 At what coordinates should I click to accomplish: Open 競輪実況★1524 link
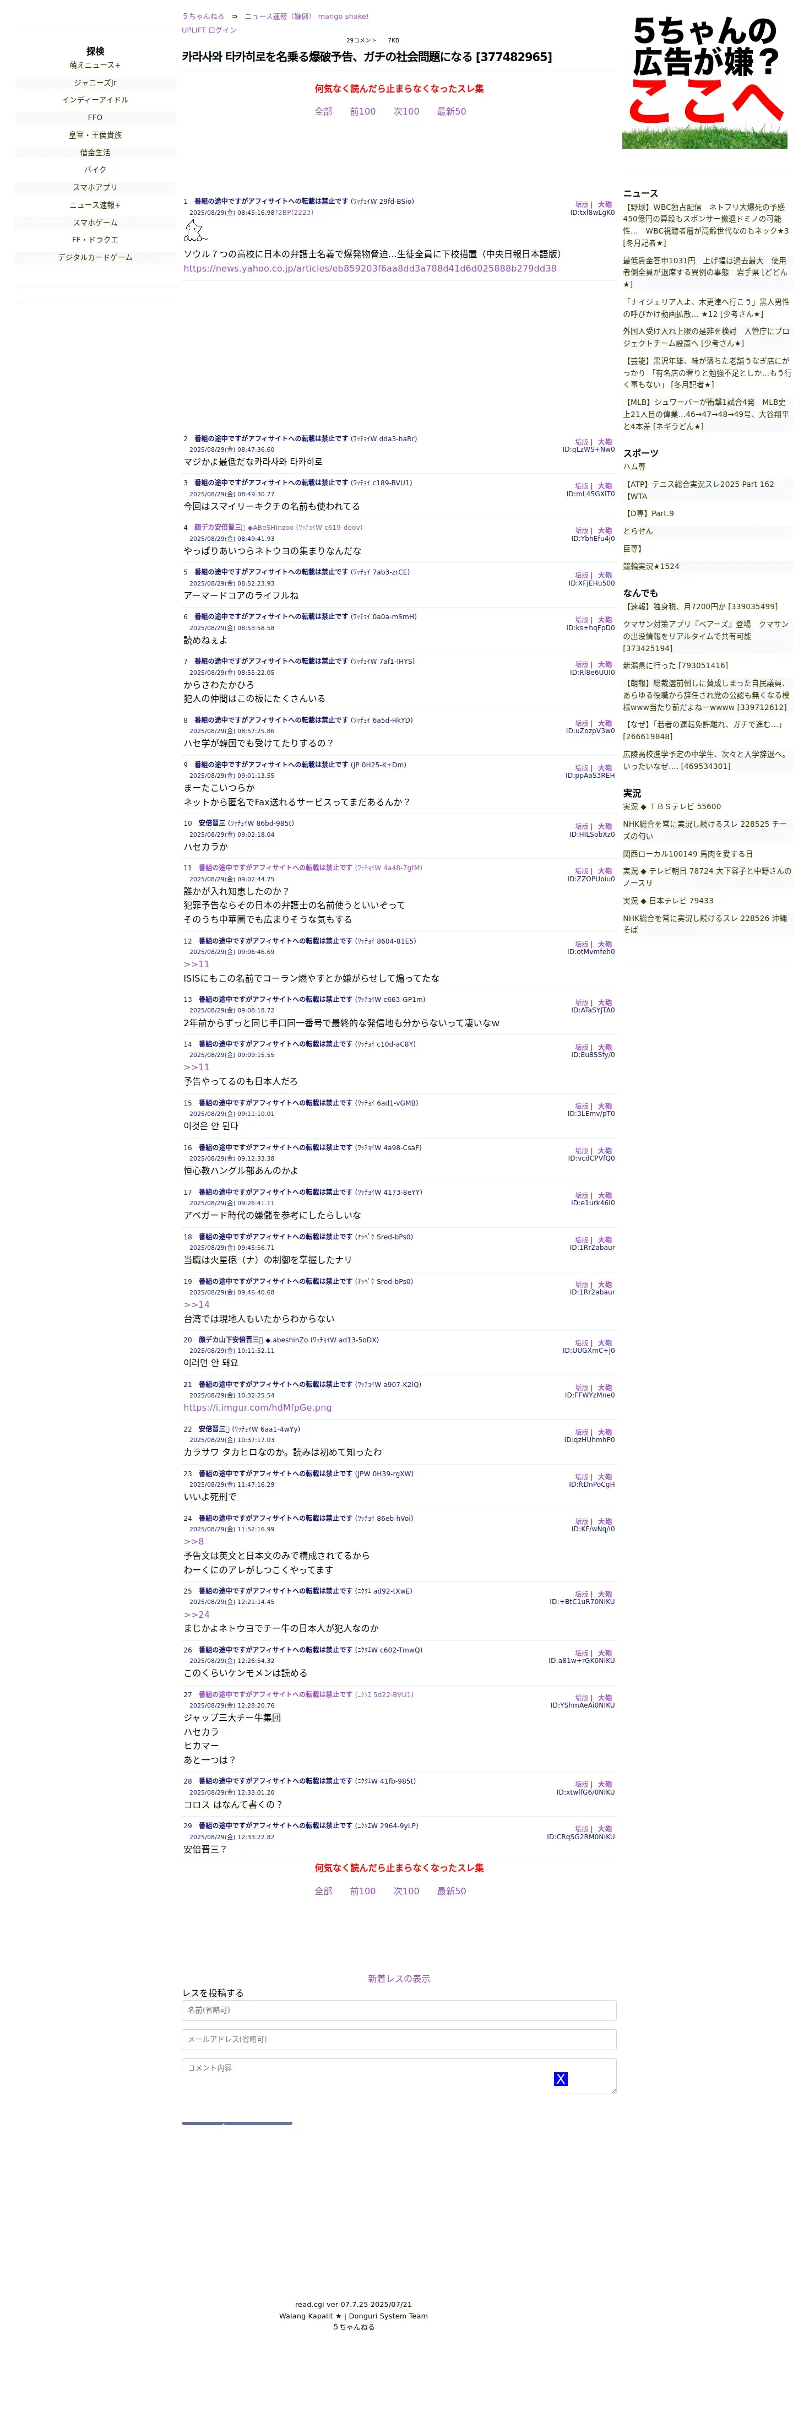650,566
